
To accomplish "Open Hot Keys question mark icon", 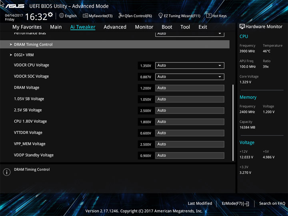I will 209,16.
